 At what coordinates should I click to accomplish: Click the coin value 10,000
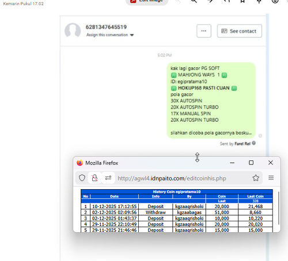pos(222,218)
